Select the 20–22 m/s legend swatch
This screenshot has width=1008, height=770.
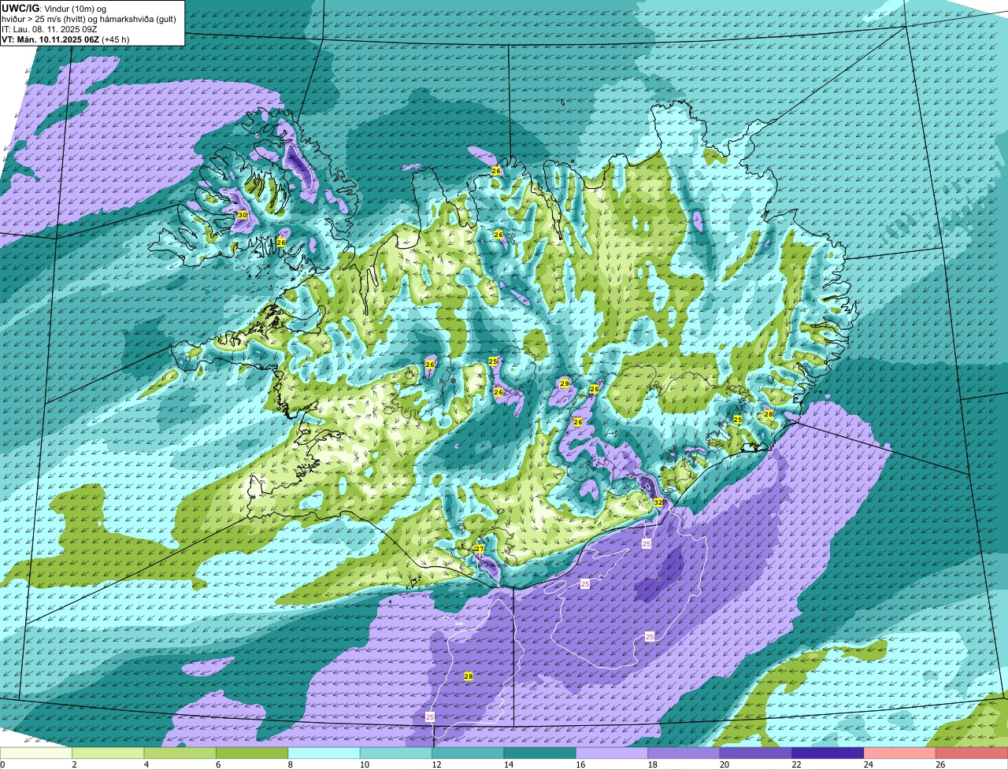[756, 753]
